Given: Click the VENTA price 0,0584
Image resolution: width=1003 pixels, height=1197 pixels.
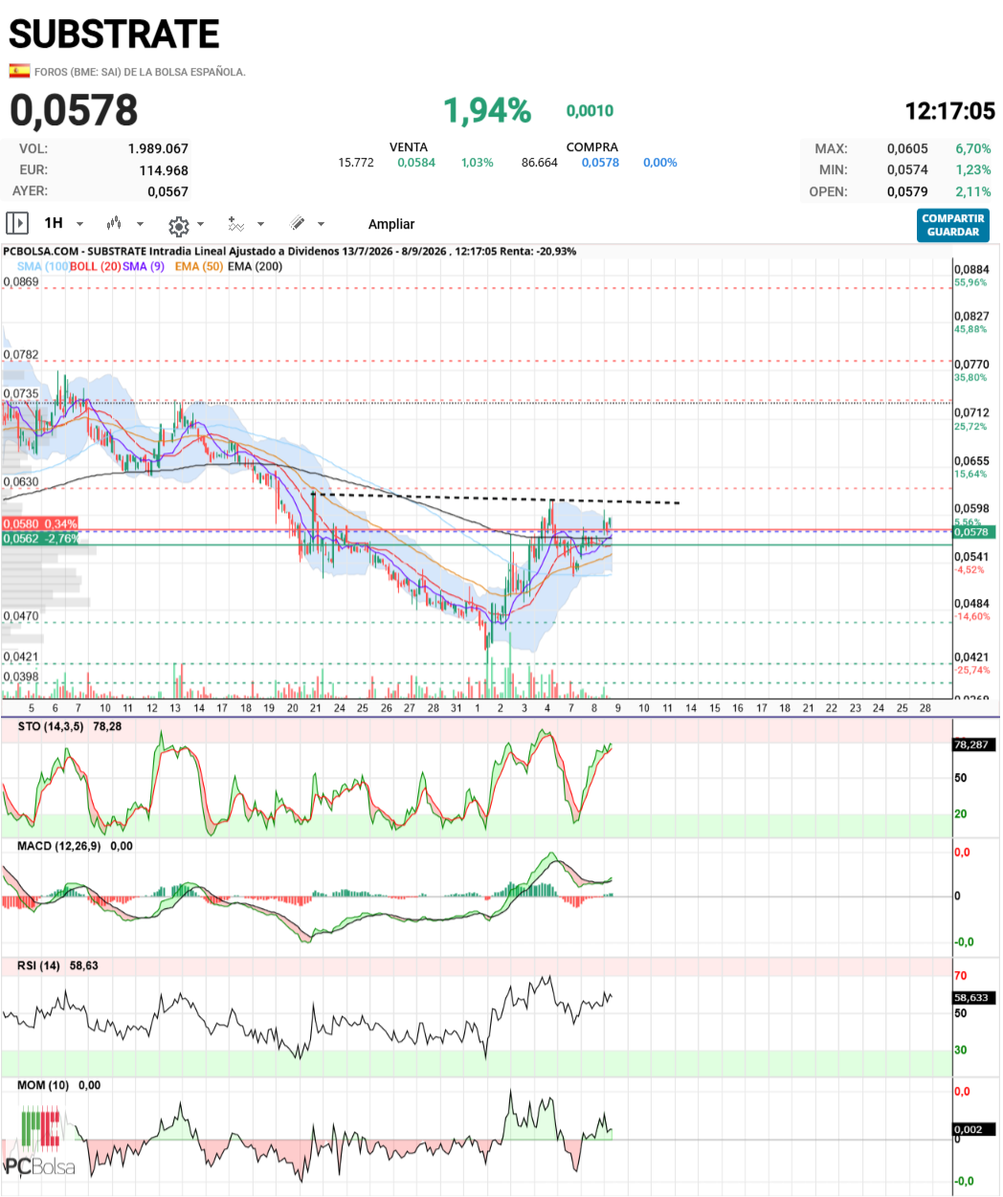Looking at the screenshot, I should tap(416, 163).
